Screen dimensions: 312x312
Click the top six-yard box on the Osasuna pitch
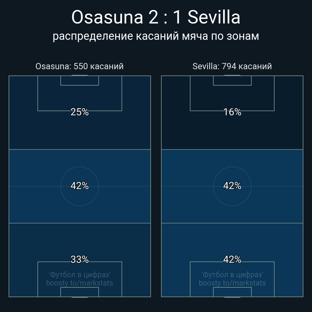[80, 81]
